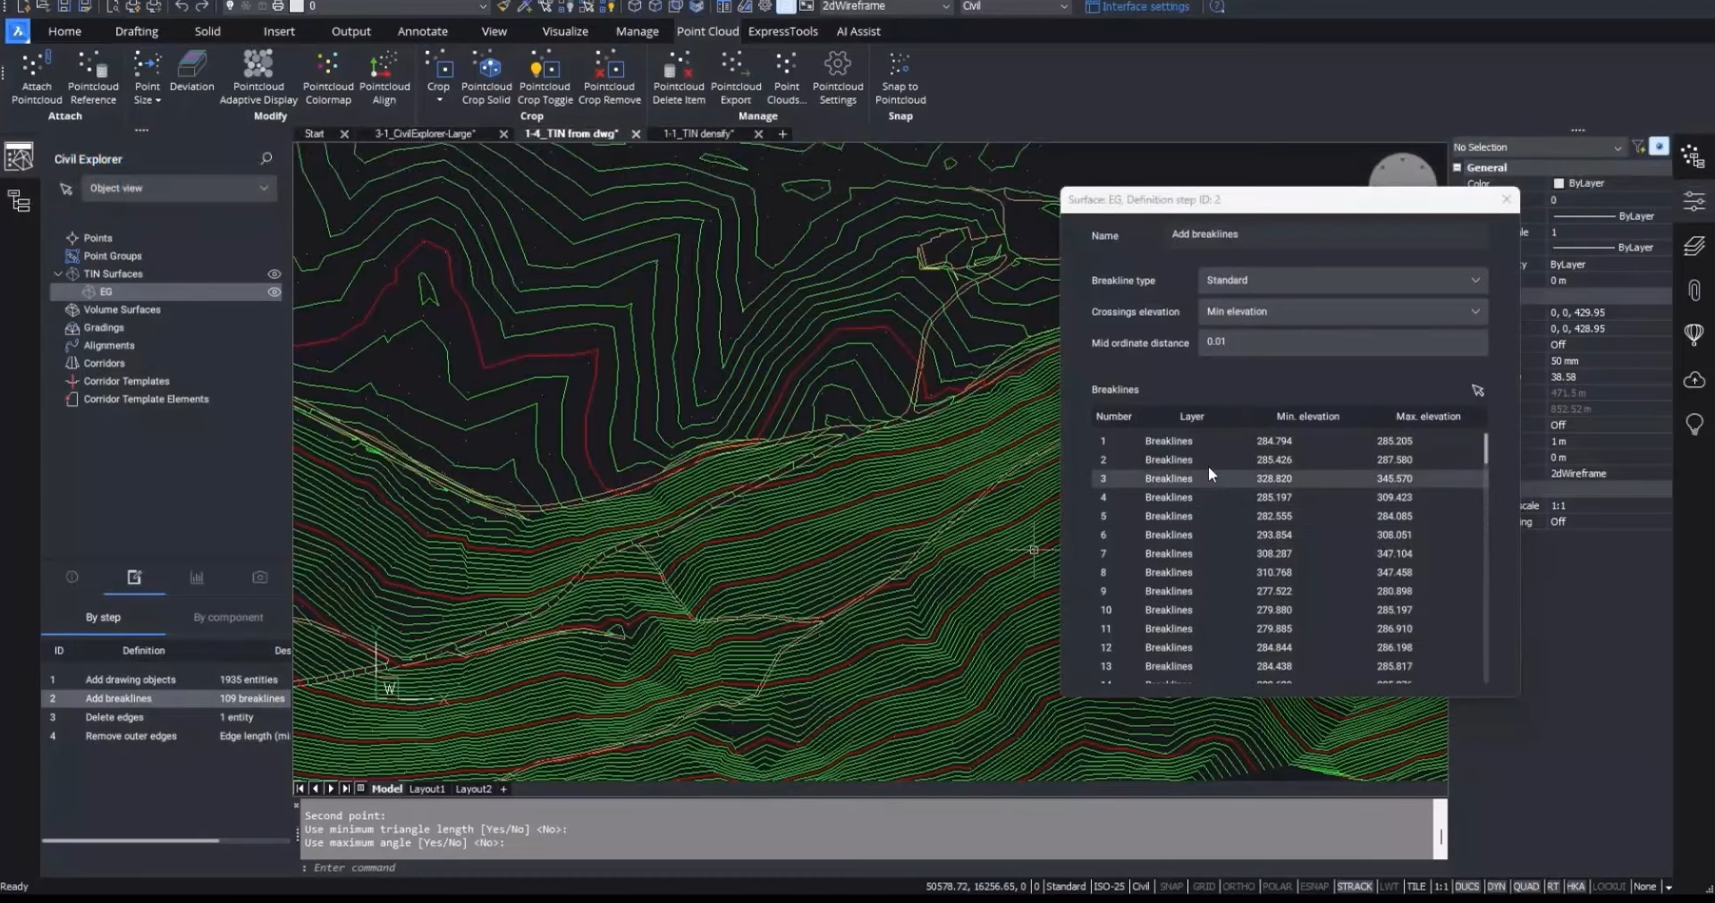Image resolution: width=1715 pixels, height=903 pixels.
Task: Open the Breakline type dropdown
Action: coord(1341,280)
